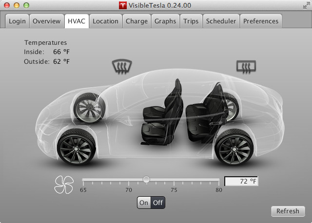Click the 72 °F temperature field
The width and height of the screenshot is (312, 223).
pyautogui.click(x=241, y=181)
